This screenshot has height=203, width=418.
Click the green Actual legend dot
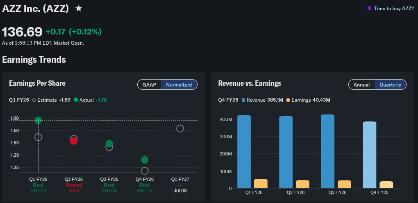click(x=76, y=100)
